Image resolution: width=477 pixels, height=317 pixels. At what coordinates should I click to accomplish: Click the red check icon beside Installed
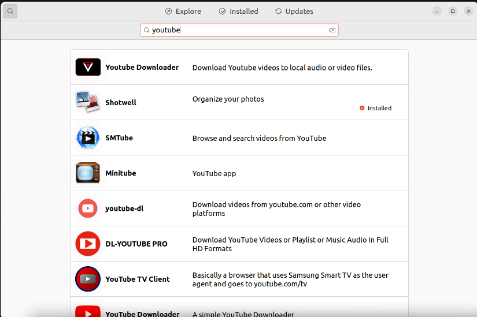point(362,108)
